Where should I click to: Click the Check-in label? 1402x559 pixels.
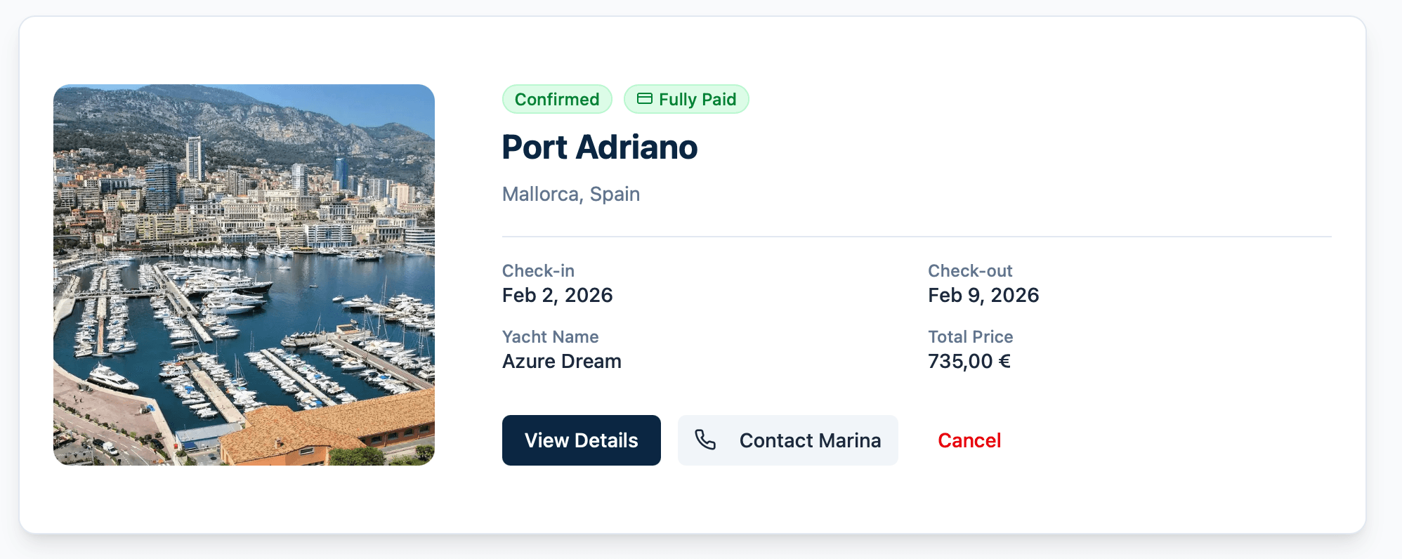point(538,271)
